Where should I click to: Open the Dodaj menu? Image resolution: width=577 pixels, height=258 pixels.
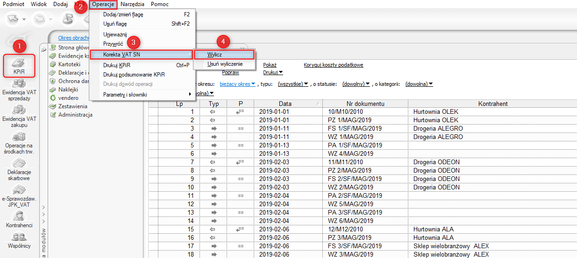(x=61, y=4)
